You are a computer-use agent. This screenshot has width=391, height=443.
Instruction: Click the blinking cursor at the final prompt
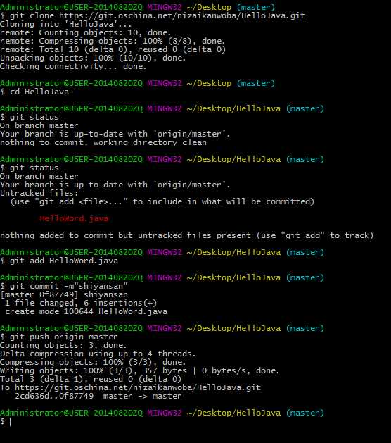click(x=10, y=422)
